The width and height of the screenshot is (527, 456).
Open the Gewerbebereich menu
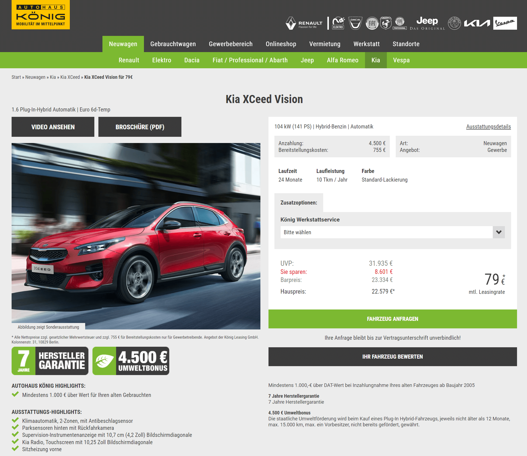click(x=231, y=44)
